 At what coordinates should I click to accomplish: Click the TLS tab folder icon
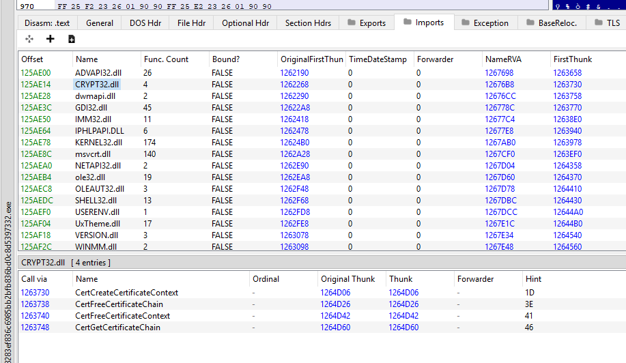pyautogui.click(x=599, y=23)
